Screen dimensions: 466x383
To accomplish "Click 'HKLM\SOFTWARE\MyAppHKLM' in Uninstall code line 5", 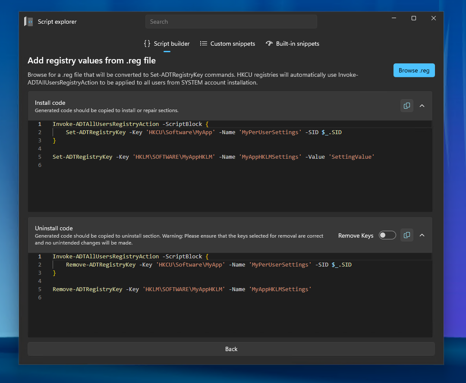I will 184,289.
